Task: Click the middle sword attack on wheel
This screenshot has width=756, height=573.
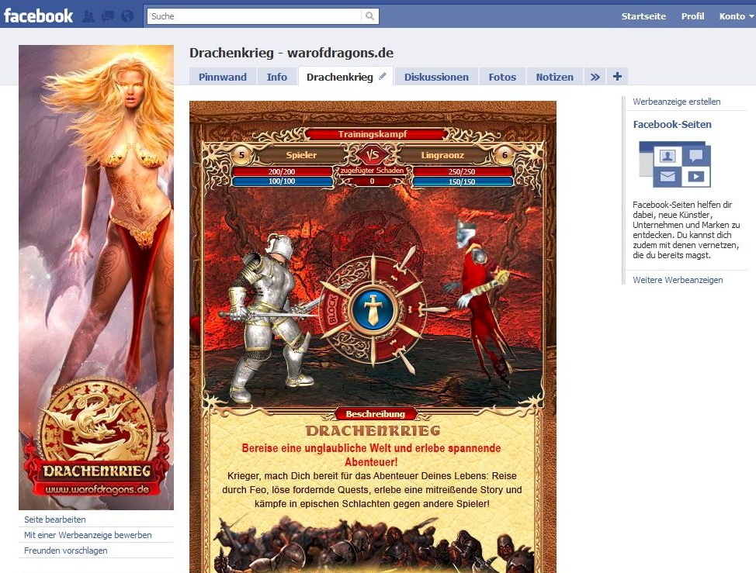Action: (428, 309)
